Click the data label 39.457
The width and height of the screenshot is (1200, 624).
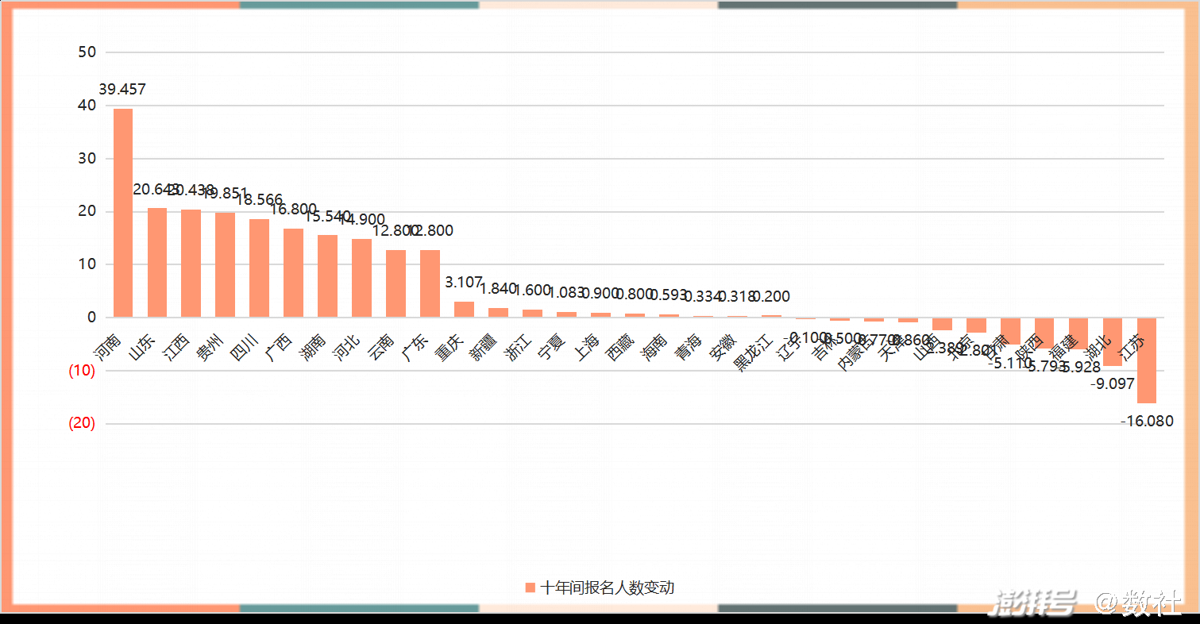coord(122,90)
